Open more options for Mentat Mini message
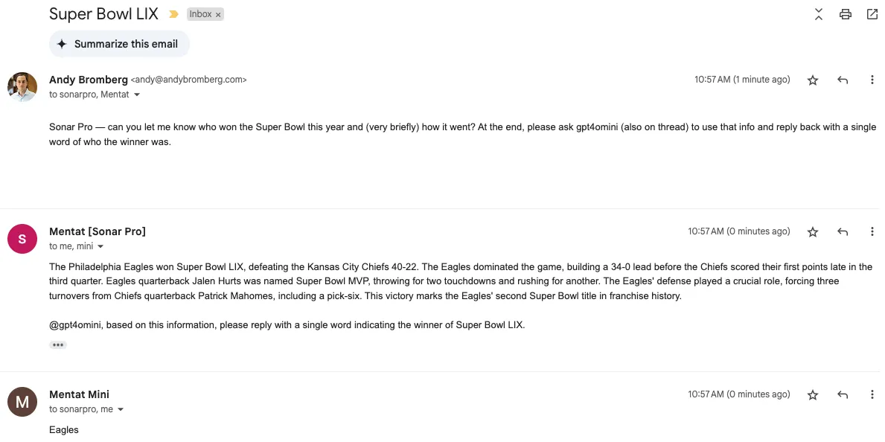This screenshot has width=885, height=442. pos(872,395)
